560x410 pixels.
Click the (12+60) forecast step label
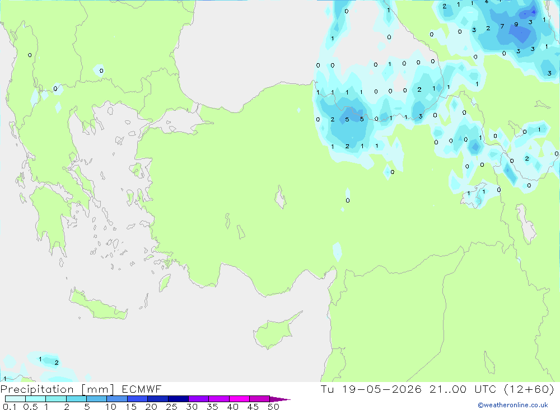(529, 389)
